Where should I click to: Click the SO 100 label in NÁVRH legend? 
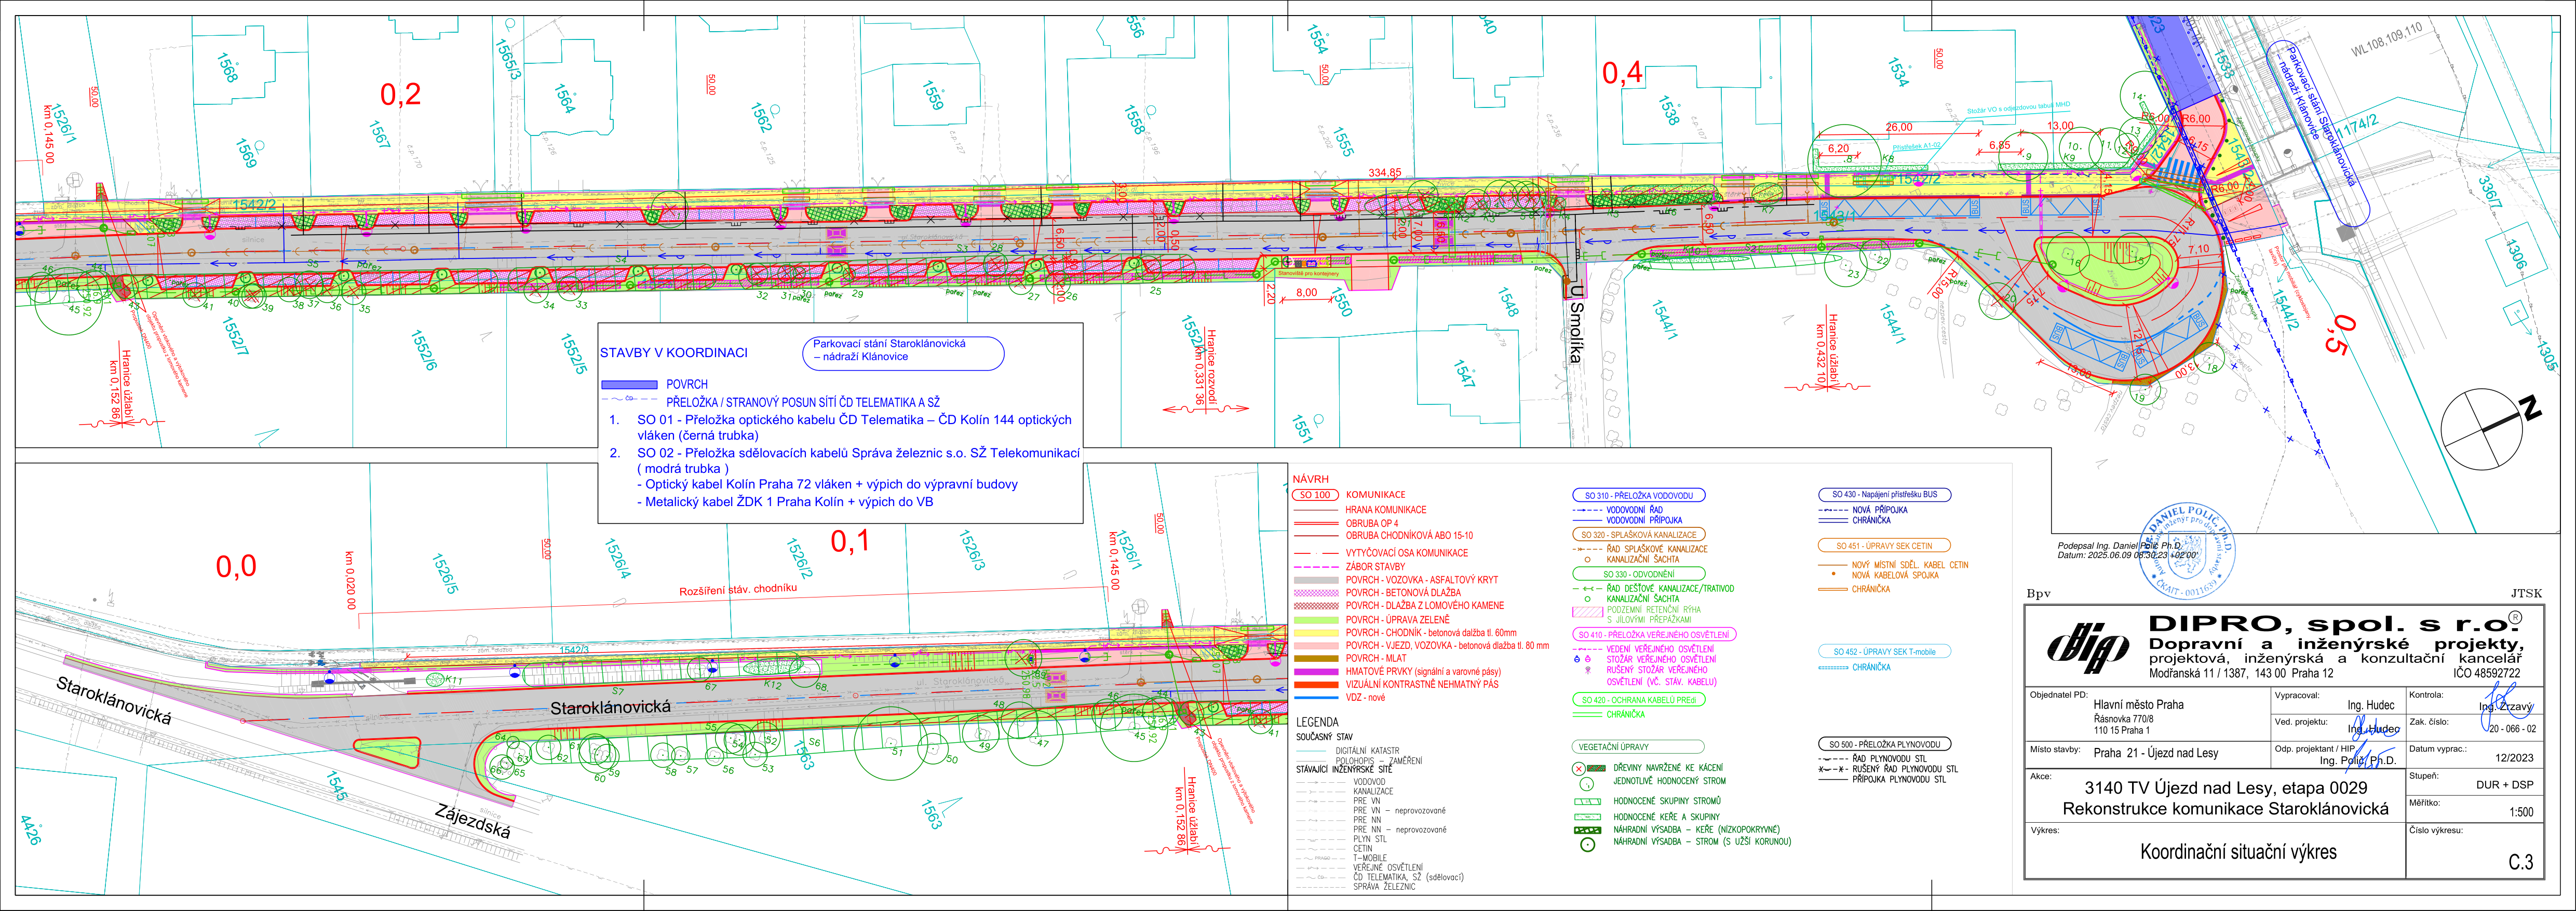tap(1315, 495)
